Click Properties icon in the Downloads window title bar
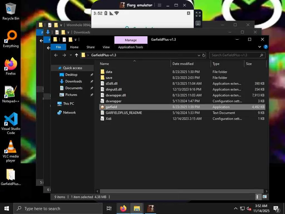285x214 pixels. point(57,32)
